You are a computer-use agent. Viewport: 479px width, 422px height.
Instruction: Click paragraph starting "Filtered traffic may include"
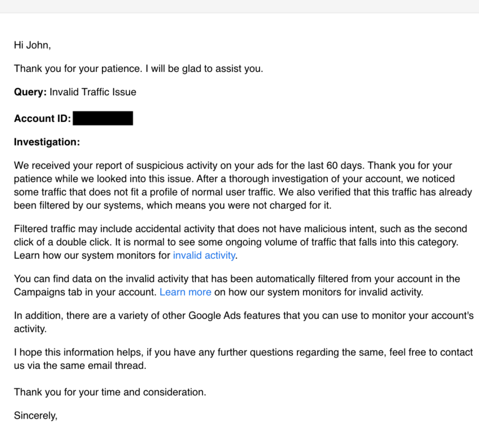click(241, 242)
